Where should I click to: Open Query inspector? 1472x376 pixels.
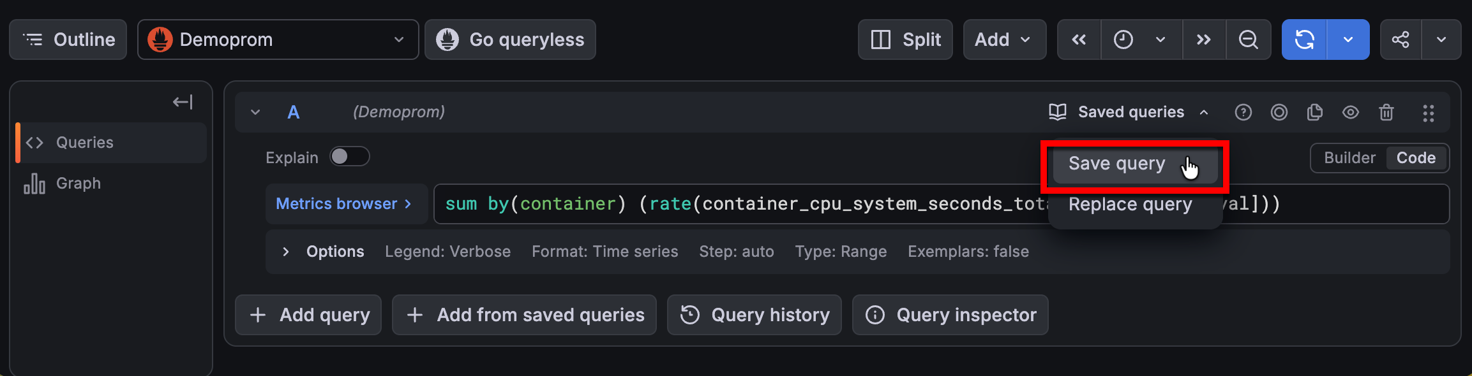(950, 315)
